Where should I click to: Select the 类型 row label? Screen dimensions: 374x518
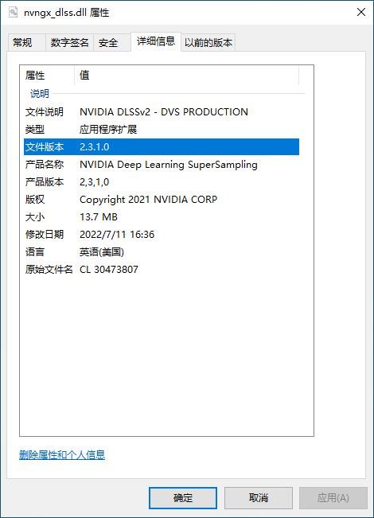(35, 130)
